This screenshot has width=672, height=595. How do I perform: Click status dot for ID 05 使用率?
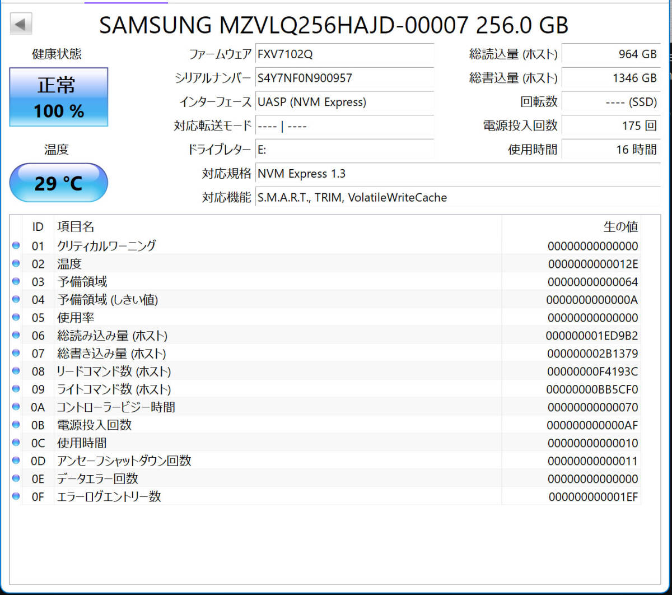point(16,317)
